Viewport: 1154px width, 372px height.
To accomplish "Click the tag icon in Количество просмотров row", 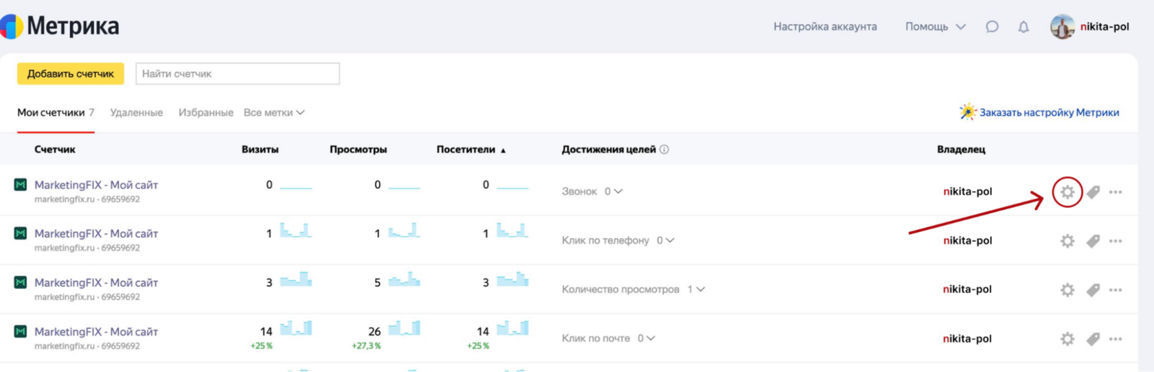I will 1093,290.
